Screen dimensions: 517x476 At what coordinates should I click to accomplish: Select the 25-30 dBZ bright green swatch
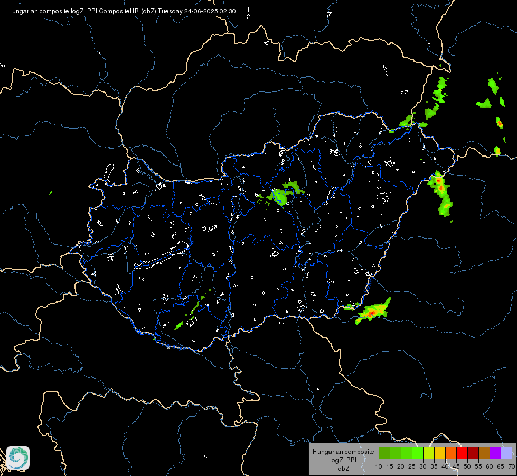point(418,453)
